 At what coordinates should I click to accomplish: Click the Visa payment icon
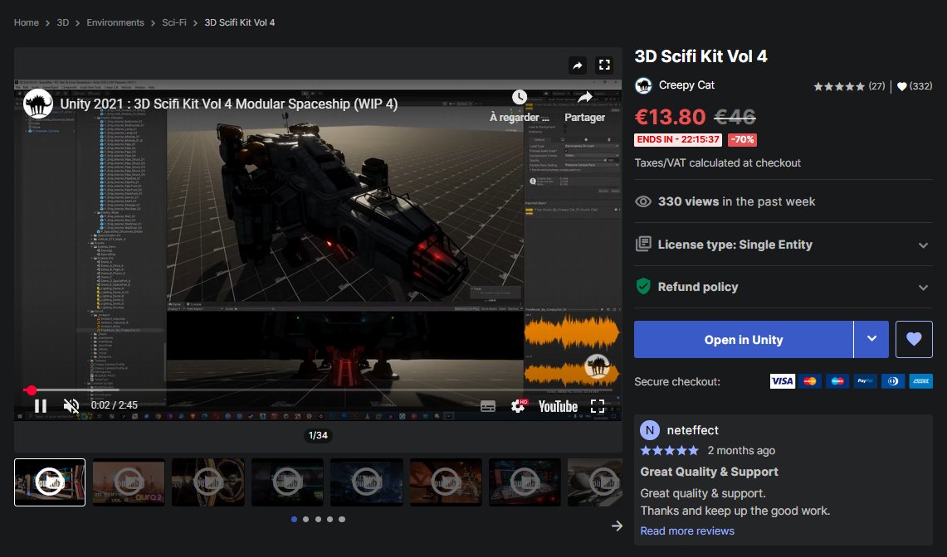coord(782,380)
